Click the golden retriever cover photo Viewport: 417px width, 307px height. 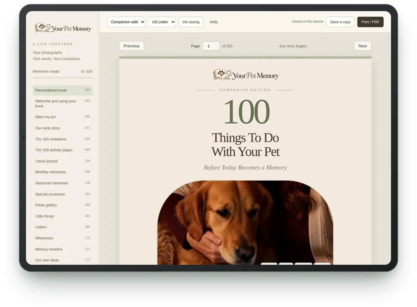coord(245,222)
